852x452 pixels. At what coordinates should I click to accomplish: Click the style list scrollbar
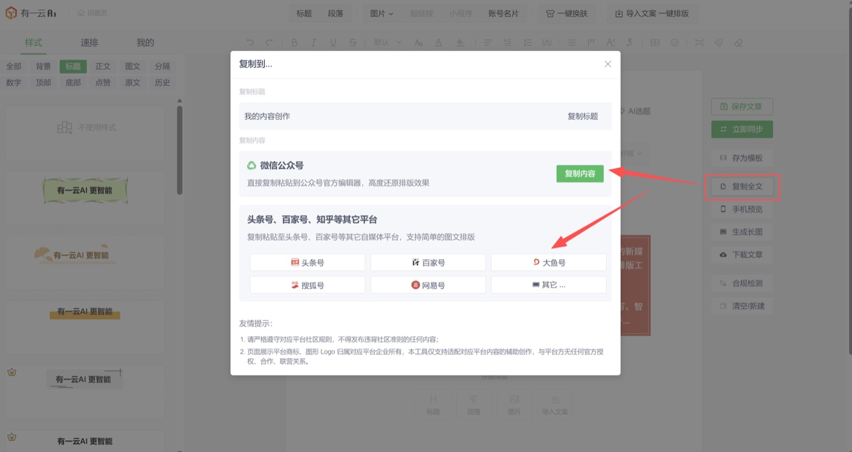(x=180, y=151)
